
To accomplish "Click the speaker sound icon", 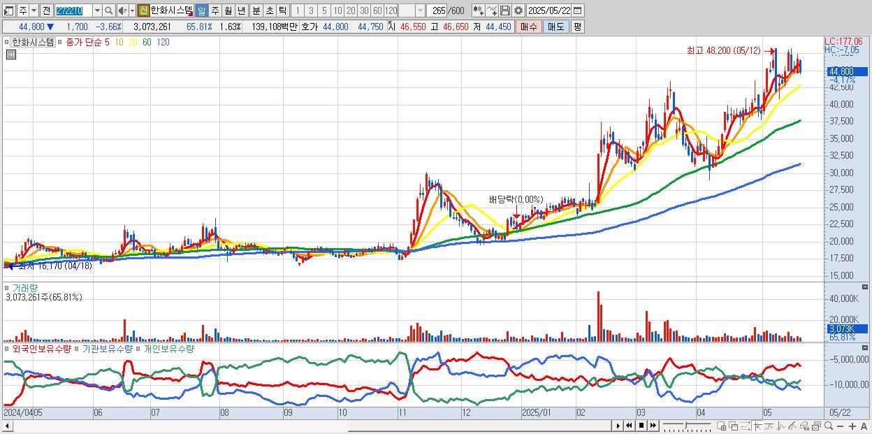I will pos(122,10).
